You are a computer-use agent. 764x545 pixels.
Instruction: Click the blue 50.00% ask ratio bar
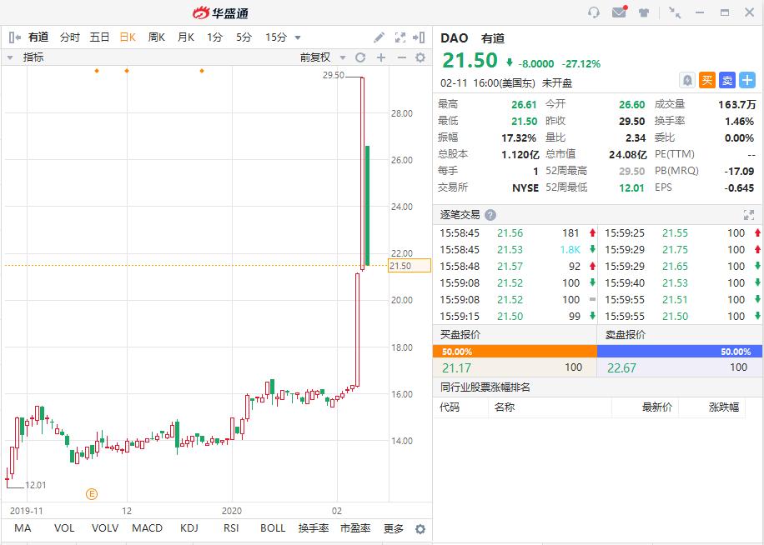[680, 352]
